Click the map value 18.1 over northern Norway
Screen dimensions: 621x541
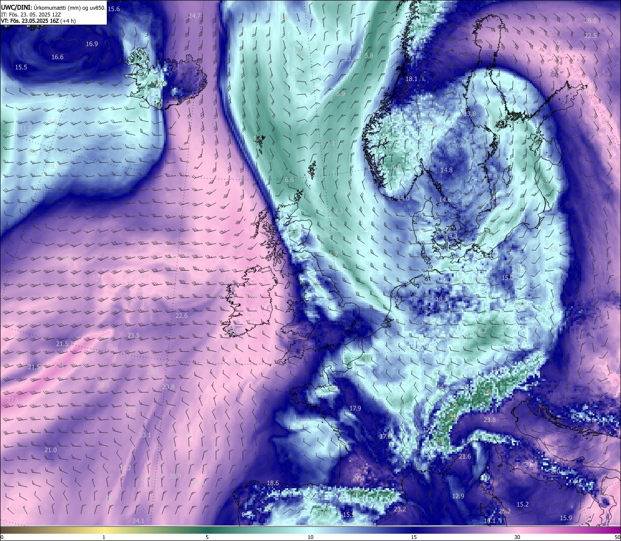click(x=411, y=79)
